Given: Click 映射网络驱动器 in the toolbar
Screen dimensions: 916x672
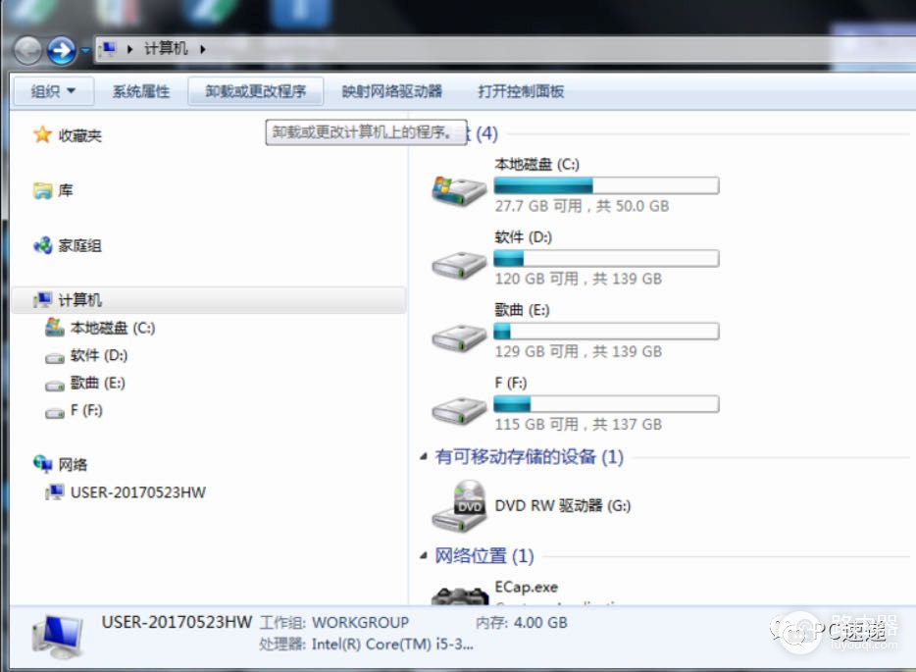Looking at the screenshot, I should click(x=392, y=91).
